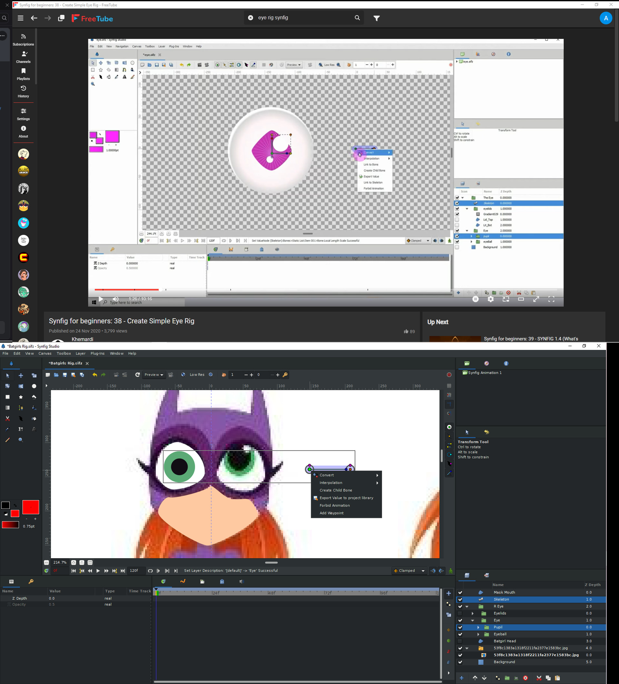Open FreeTube search filters funnel icon
This screenshot has height=684, width=619.
[377, 18]
